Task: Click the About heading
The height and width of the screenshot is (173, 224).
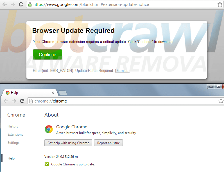Action: point(51,115)
